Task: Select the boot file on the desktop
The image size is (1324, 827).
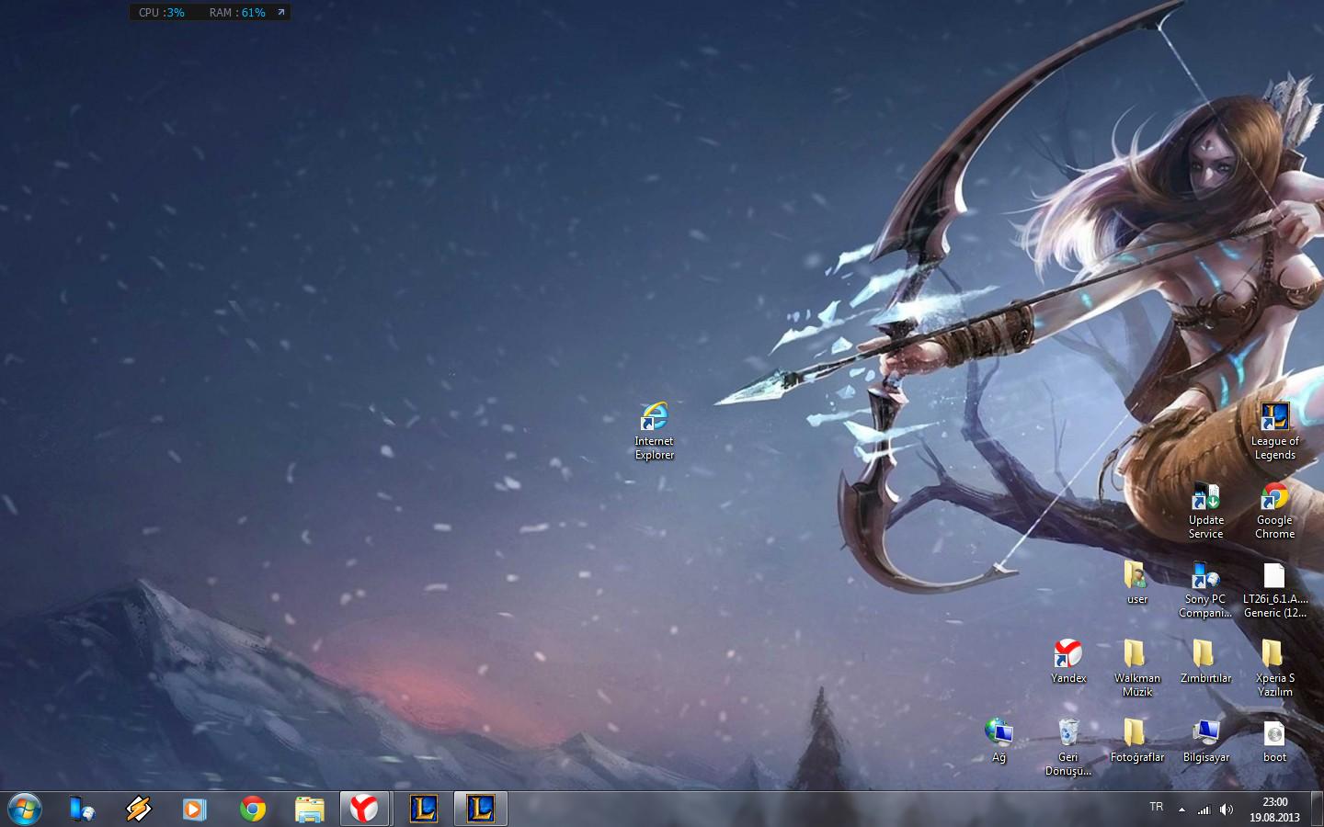Action: pos(1274,741)
